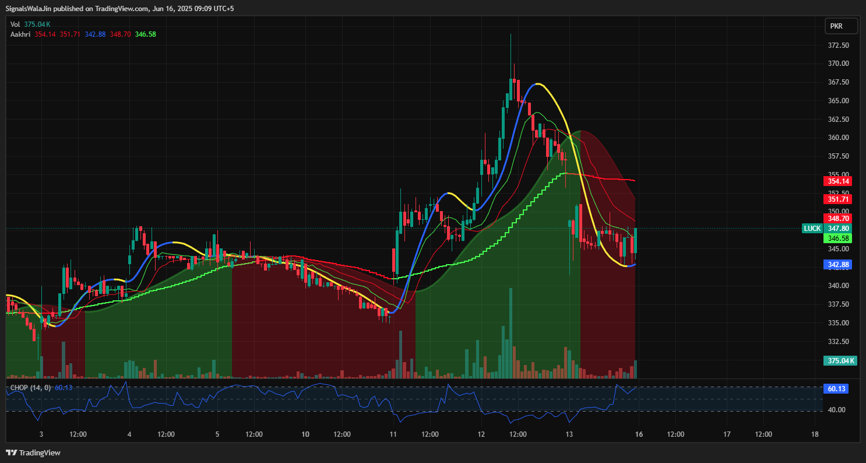
Task: Select the LUCK symbol label on price axis
Action: tap(812, 228)
